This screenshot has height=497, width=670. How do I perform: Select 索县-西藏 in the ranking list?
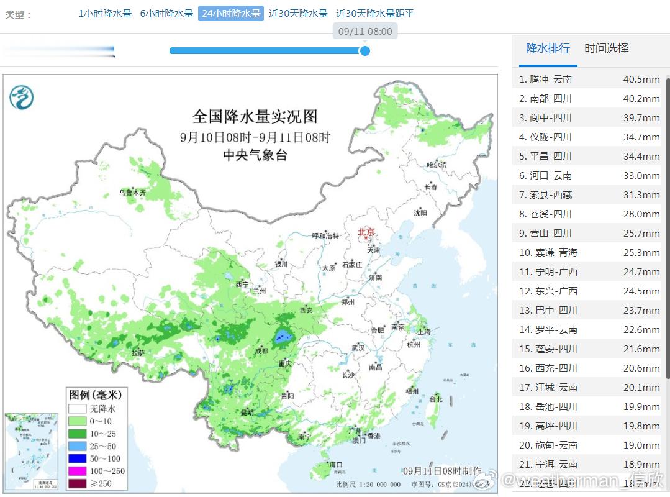590,195
